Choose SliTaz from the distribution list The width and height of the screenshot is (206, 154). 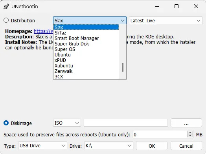tap(86, 33)
